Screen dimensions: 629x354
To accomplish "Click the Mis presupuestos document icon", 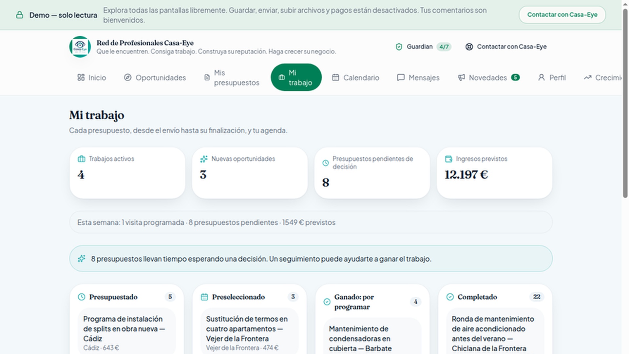I will (207, 77).
